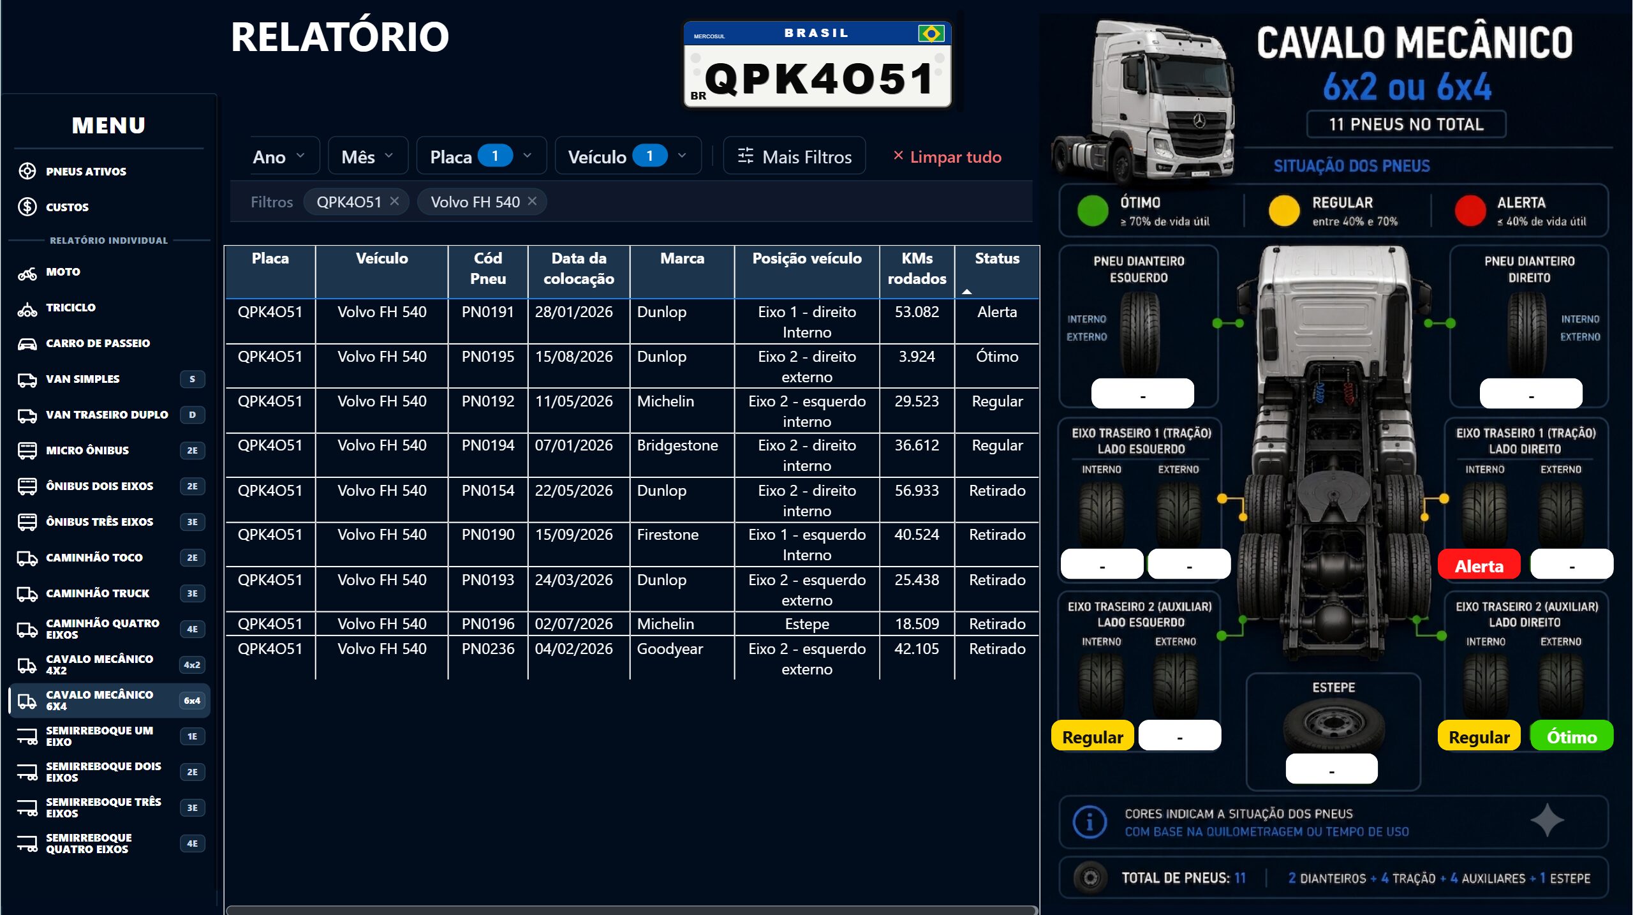This screenshot has height=915, width=1633.
Task: Select the Van Traseiro Duplo icon
Action: pos(27,415)
